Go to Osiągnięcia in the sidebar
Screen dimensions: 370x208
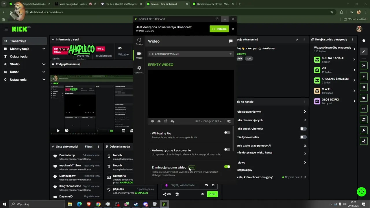click(25, 57)
